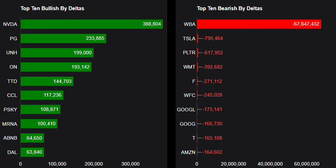Click the PG bullish bar

click(63, 38)
